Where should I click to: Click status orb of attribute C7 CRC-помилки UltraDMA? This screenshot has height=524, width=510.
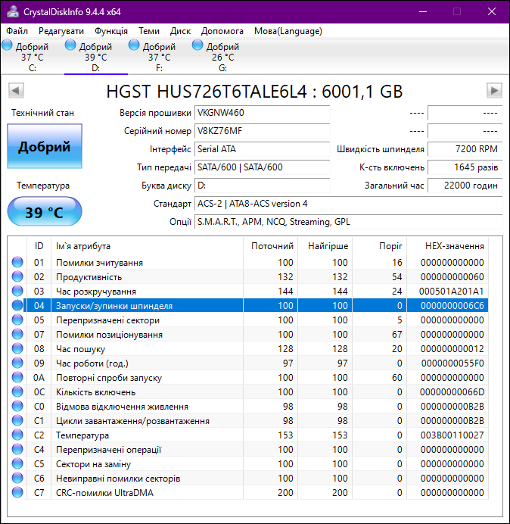(x=17, y=492)
